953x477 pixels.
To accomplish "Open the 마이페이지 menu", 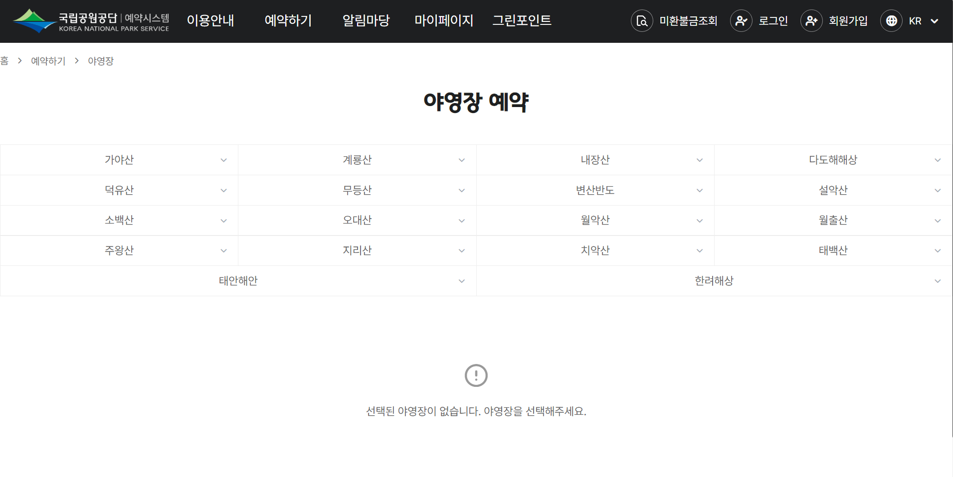I will [444, 20].
